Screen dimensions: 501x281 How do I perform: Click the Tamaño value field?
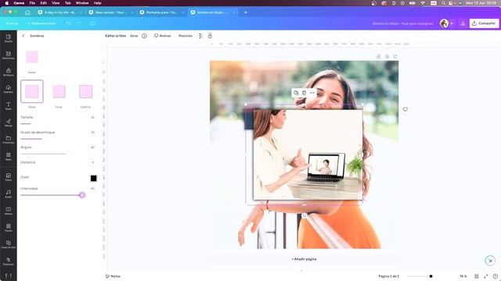pos(92,117)
